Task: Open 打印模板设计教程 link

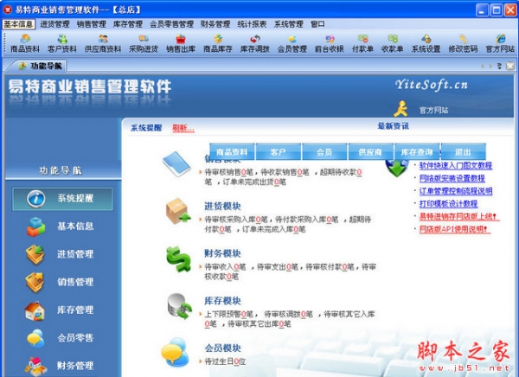Action: tap(448, 203)
